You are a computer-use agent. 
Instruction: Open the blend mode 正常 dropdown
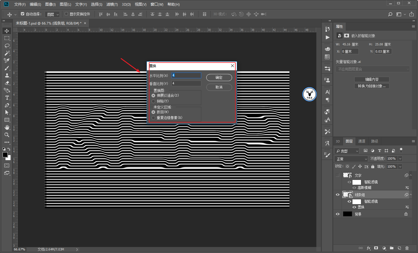351,159
